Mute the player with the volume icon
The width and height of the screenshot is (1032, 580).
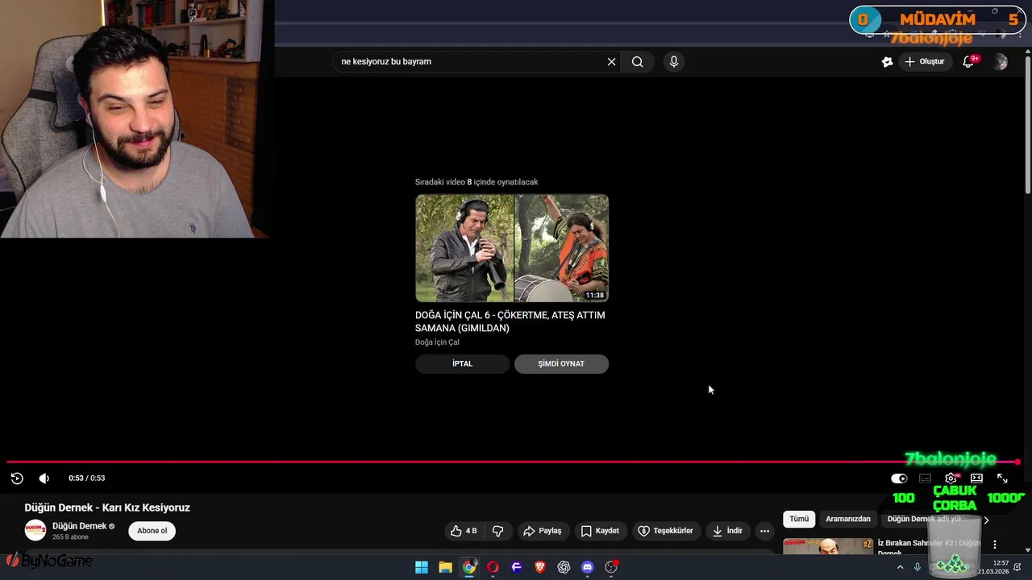44,478
